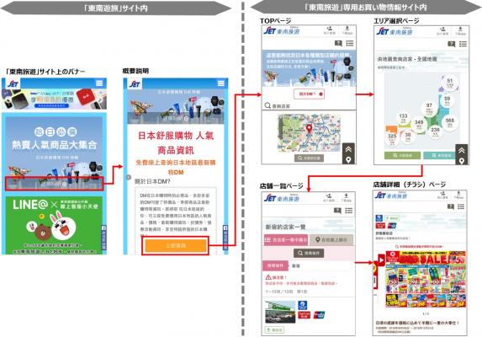Open hamburger menu on the 概要説明 screen

coord(220,83)
